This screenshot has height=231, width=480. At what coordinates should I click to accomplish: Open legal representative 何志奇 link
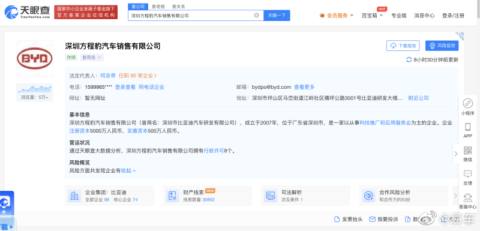108,76
